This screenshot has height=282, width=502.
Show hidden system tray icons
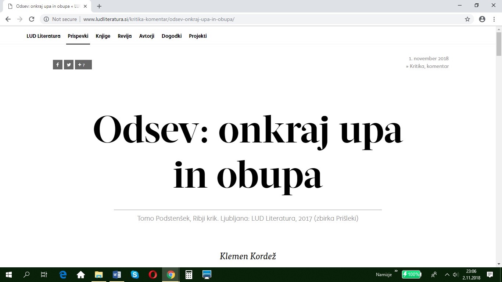click(x=447, y=275)
